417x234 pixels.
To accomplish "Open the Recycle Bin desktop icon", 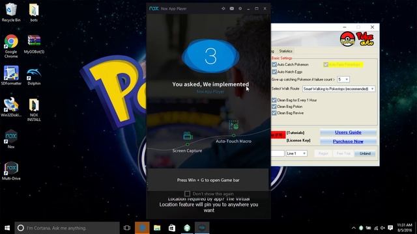I will pyautogui.click(x=11, y=12).
